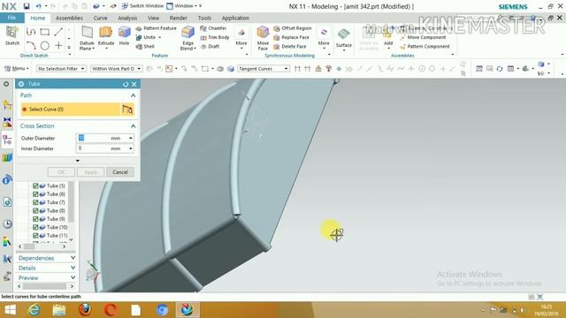Uncheck the Tube (11) checkbox
Screen dimensions: 566x318
35,236
